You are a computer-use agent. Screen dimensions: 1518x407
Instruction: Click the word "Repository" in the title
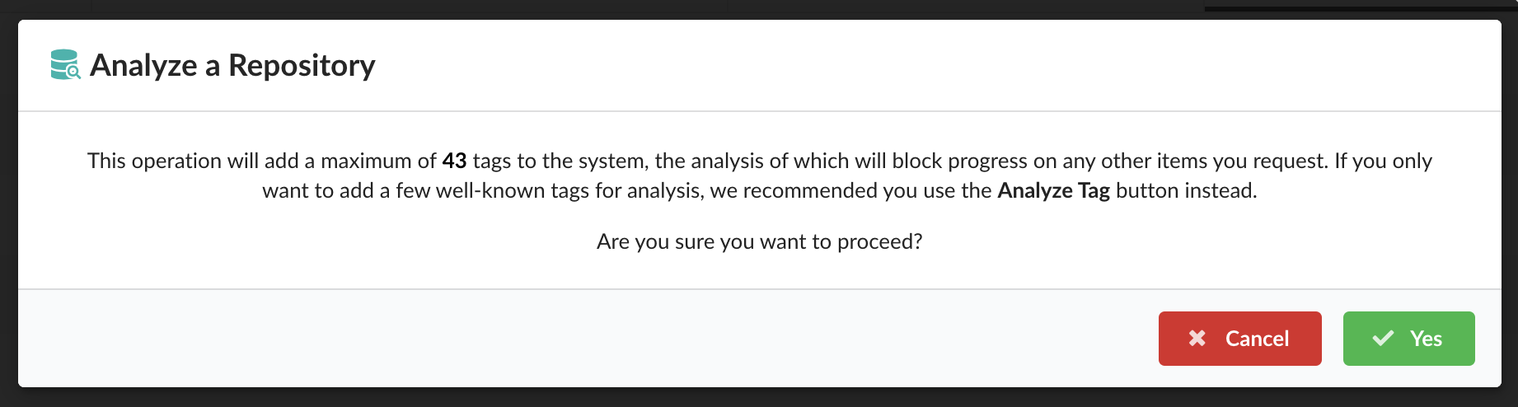pyautogui.click(x=302, y=65)
